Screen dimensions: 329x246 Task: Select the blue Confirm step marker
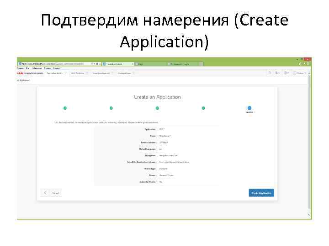pos(249,108)
